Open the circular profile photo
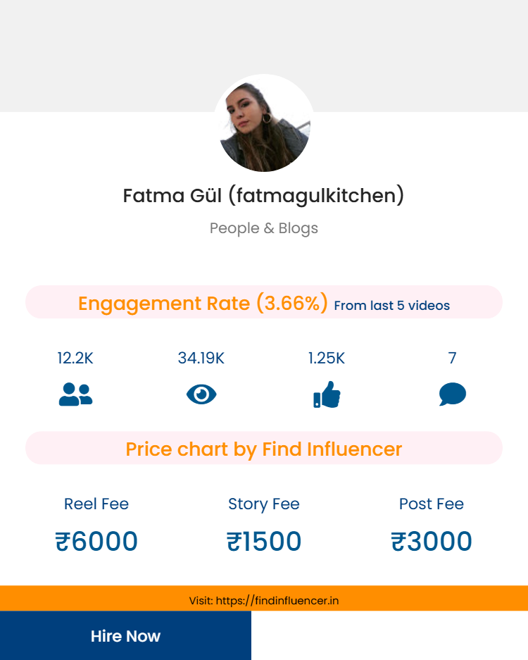Viewport: 528px width, 660px height. [264, 125]
